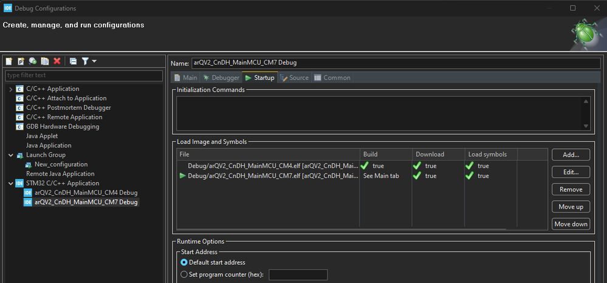Click the Load symbols column header
Screen dimensions: 607x283
(x=492, y=154)
